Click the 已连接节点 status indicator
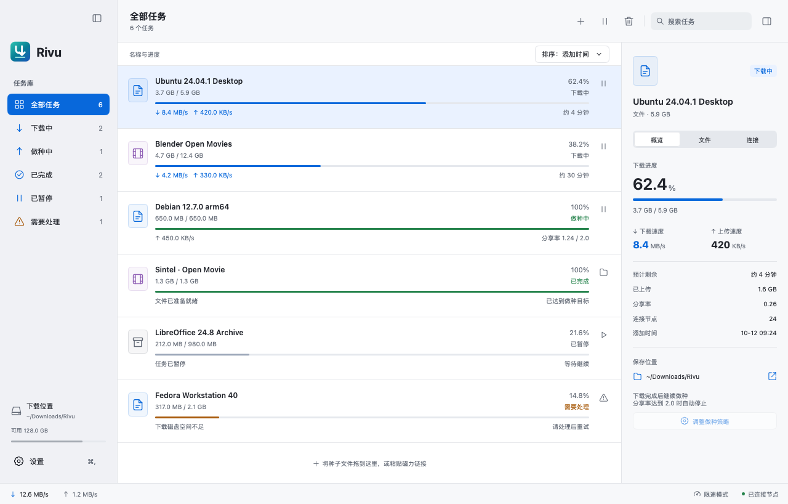788x504 pixels. coord(760,494)
